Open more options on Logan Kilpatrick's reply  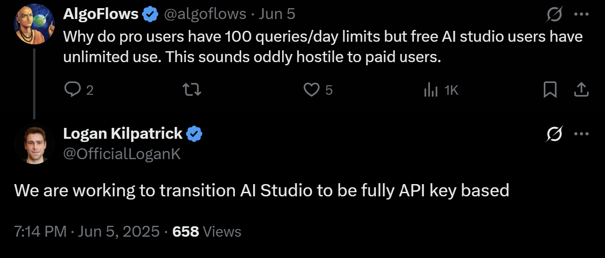click(x=581, y=134)
